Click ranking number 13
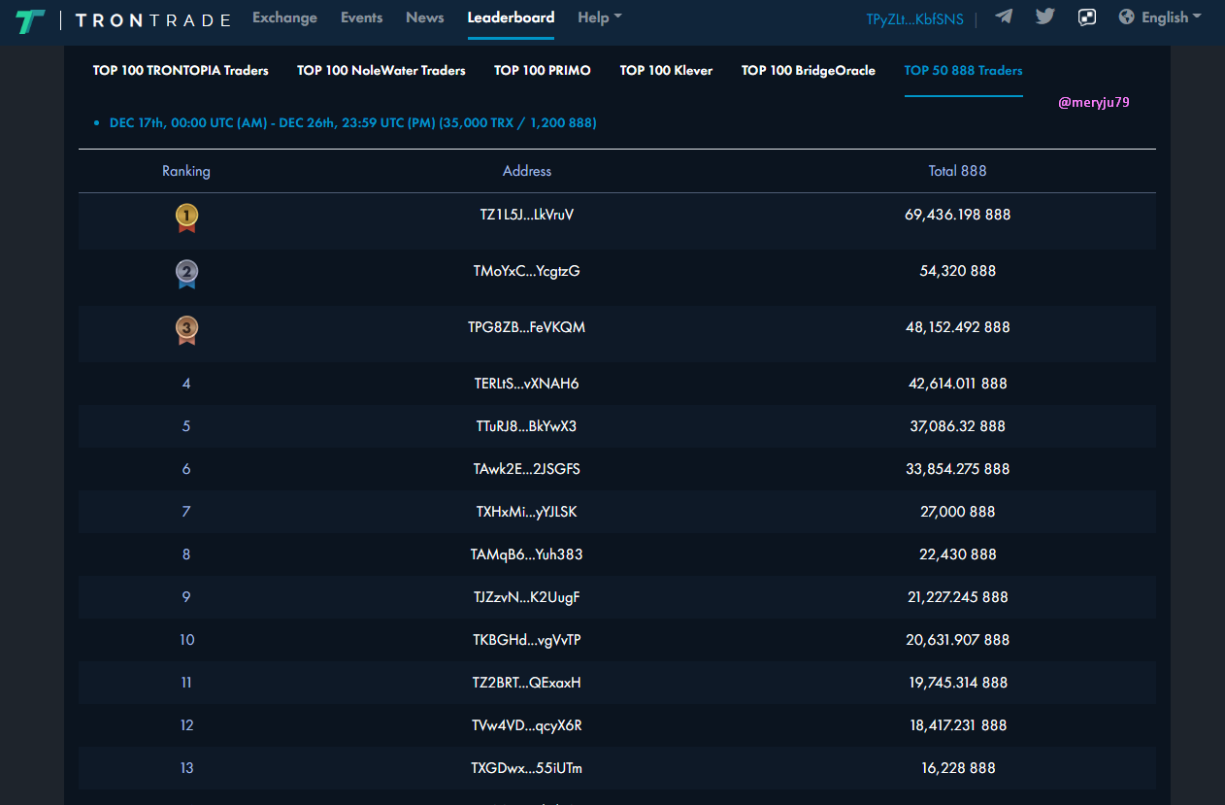Viewport: 1225px width, 805px height. (186, 768)
